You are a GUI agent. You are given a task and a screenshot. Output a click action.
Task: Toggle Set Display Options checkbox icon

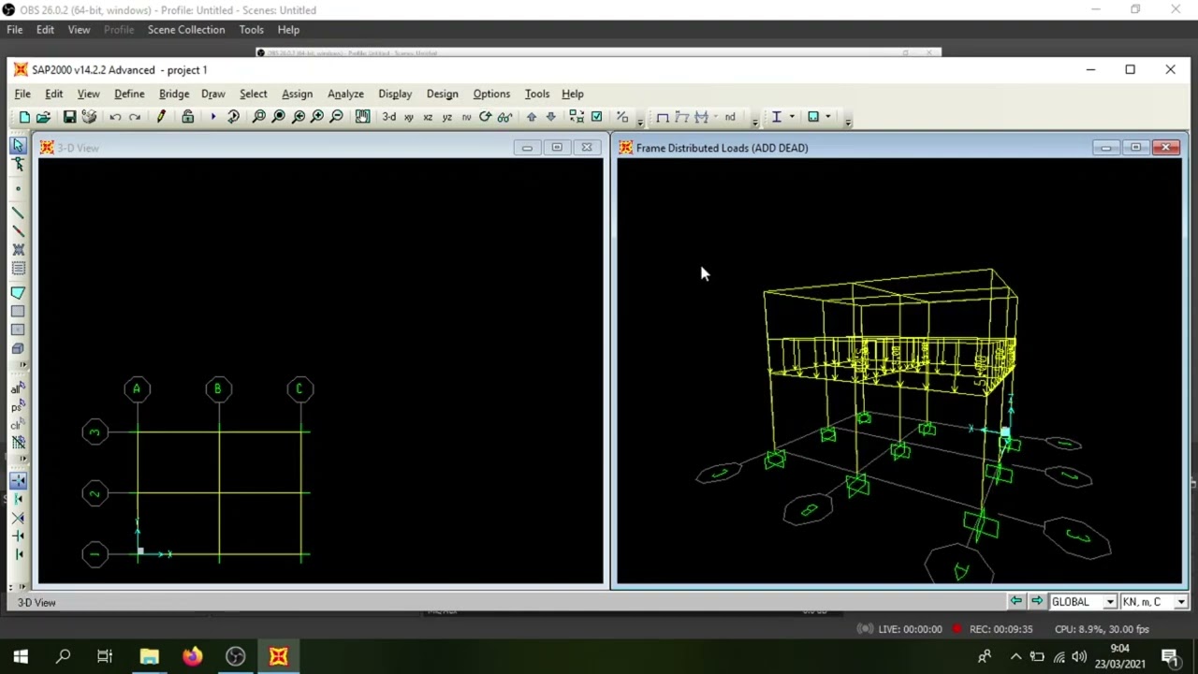point(596,117)
